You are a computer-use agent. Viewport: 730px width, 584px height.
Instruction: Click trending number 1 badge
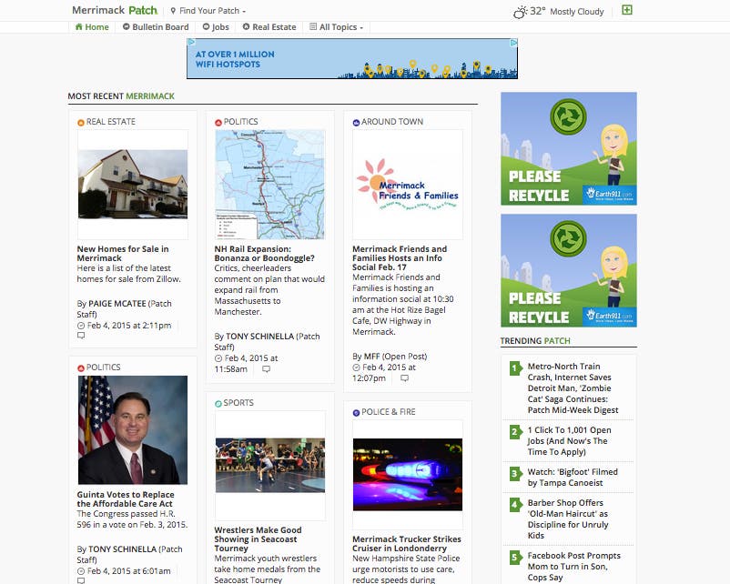515,368
